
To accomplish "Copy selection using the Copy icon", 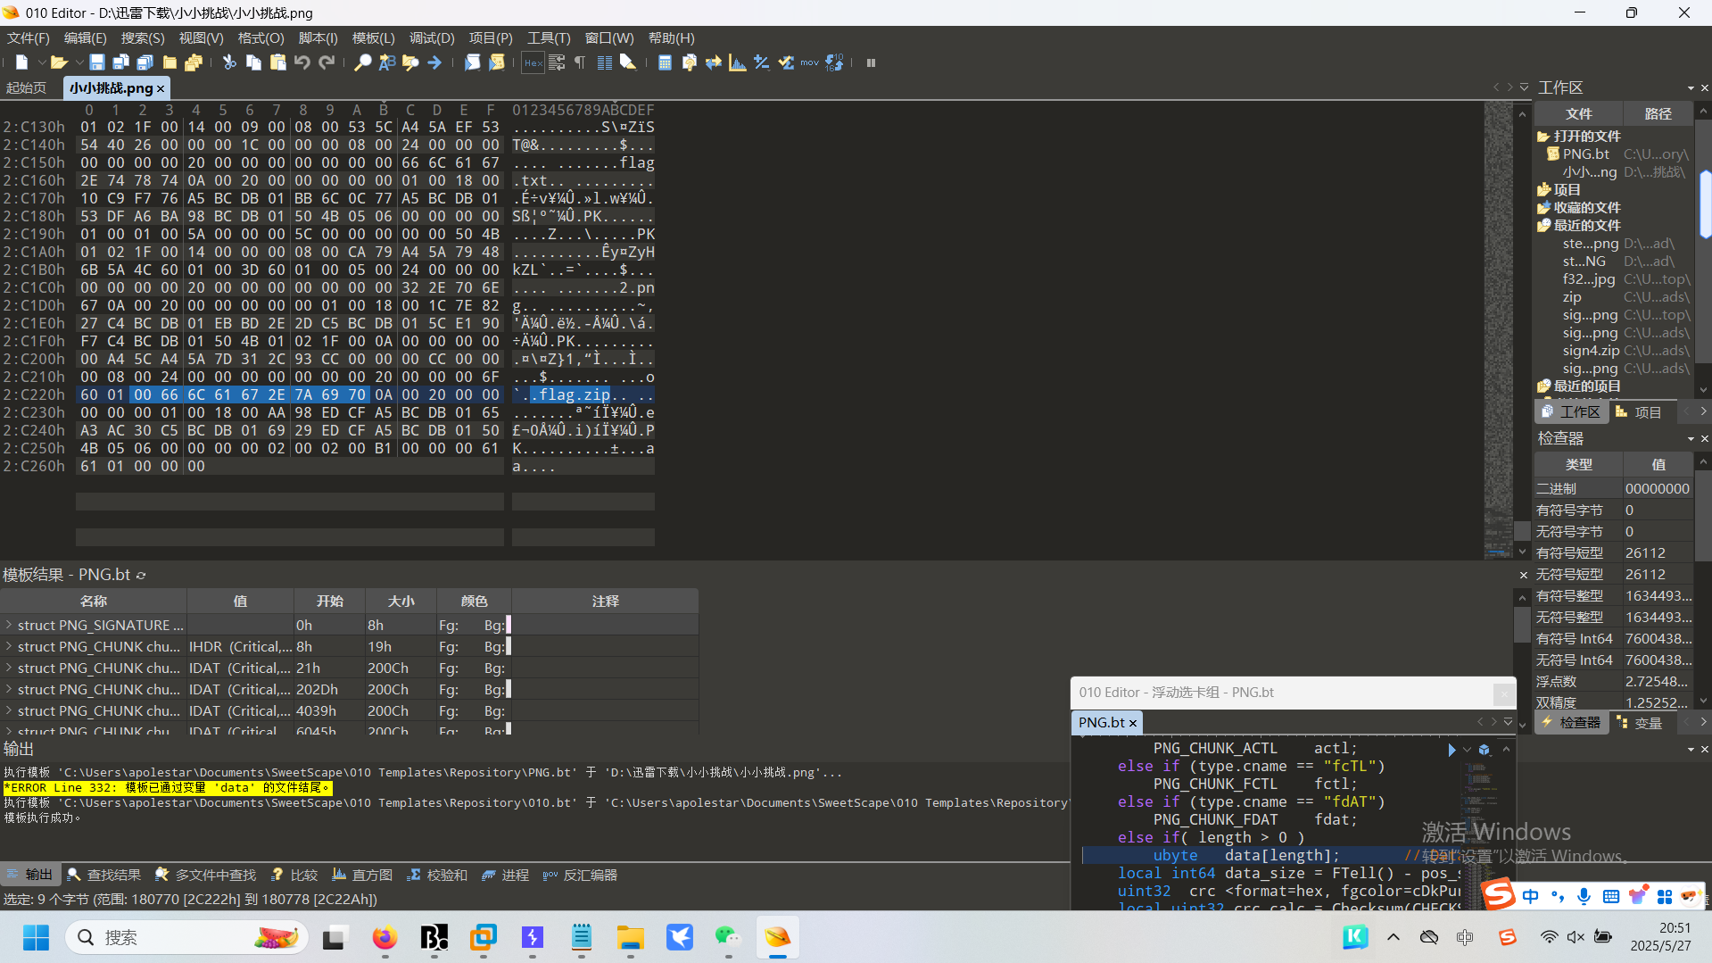I will pyautogui.click(x=253, y=62).
